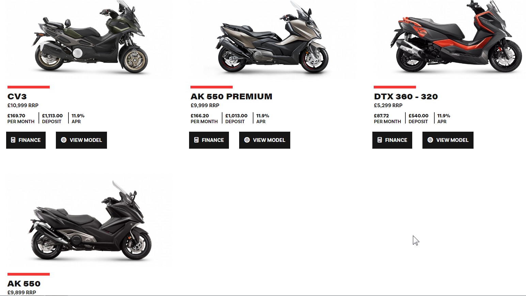
Task: Click the green CV3 scooter image
Action: [90, 37]
